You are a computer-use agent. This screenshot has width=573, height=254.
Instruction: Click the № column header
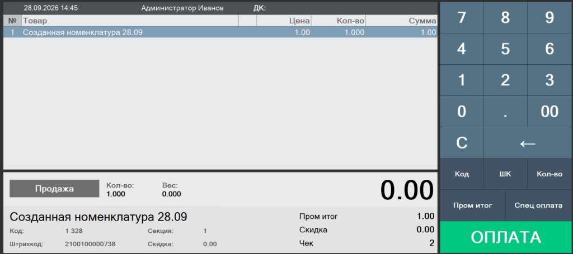tap(12, 21)
